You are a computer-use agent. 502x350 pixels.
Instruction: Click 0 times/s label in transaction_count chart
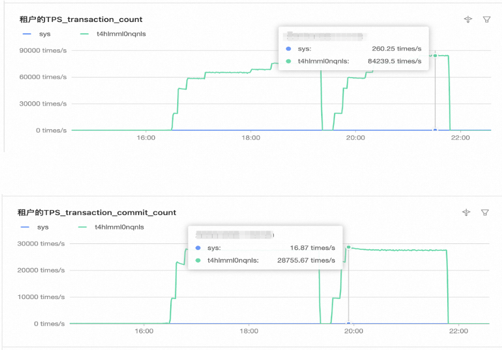click(x=51, y=130)
